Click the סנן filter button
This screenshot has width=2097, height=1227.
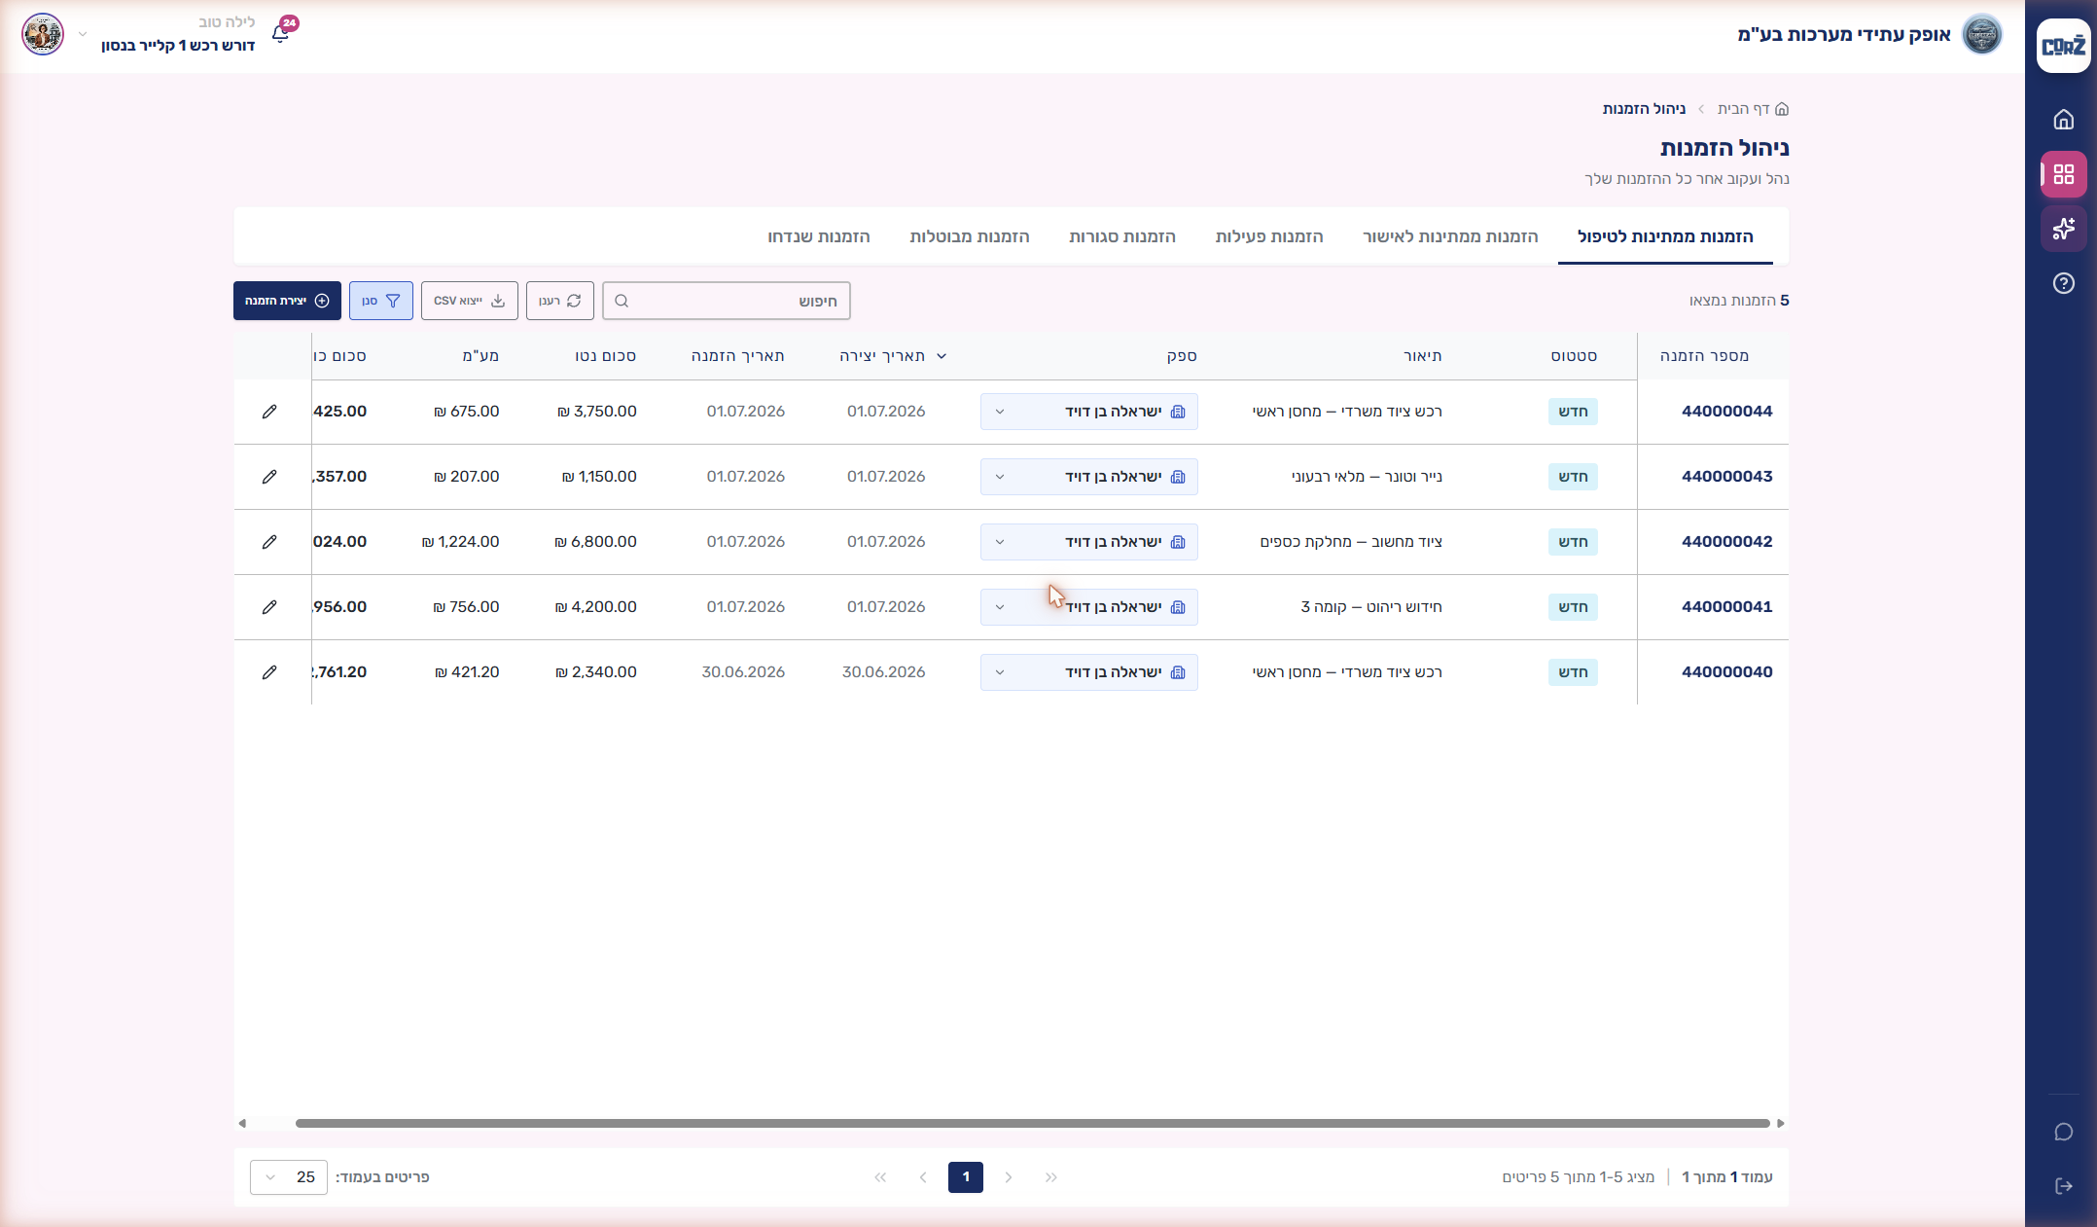pos(381,301)
